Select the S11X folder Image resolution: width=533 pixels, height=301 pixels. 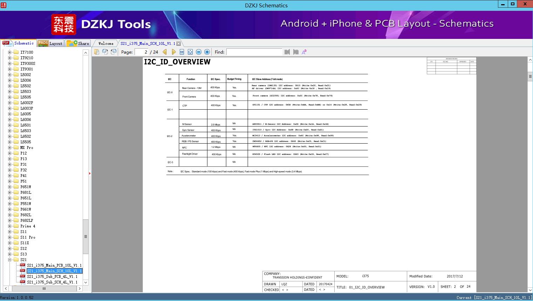25,243
